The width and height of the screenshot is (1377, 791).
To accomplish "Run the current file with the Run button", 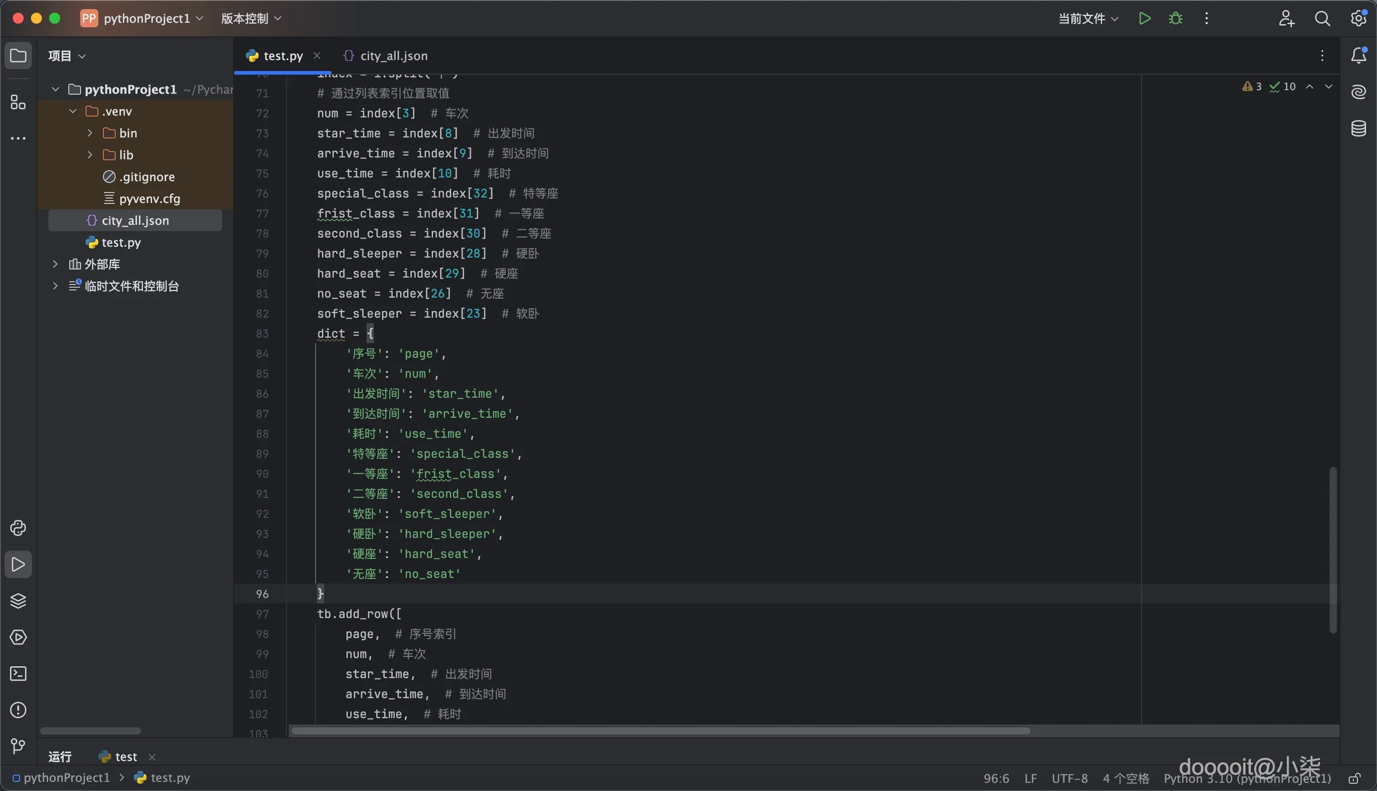I will click(x=1144, y=19).
